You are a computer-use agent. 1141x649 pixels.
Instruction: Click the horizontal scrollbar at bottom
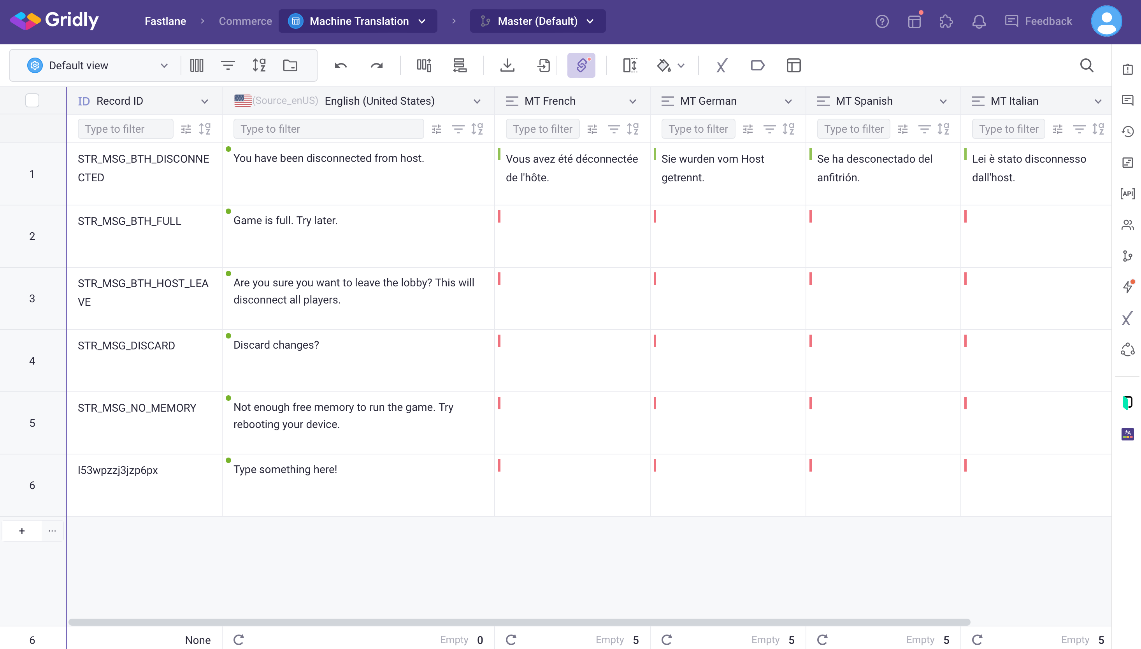[519, 621]
